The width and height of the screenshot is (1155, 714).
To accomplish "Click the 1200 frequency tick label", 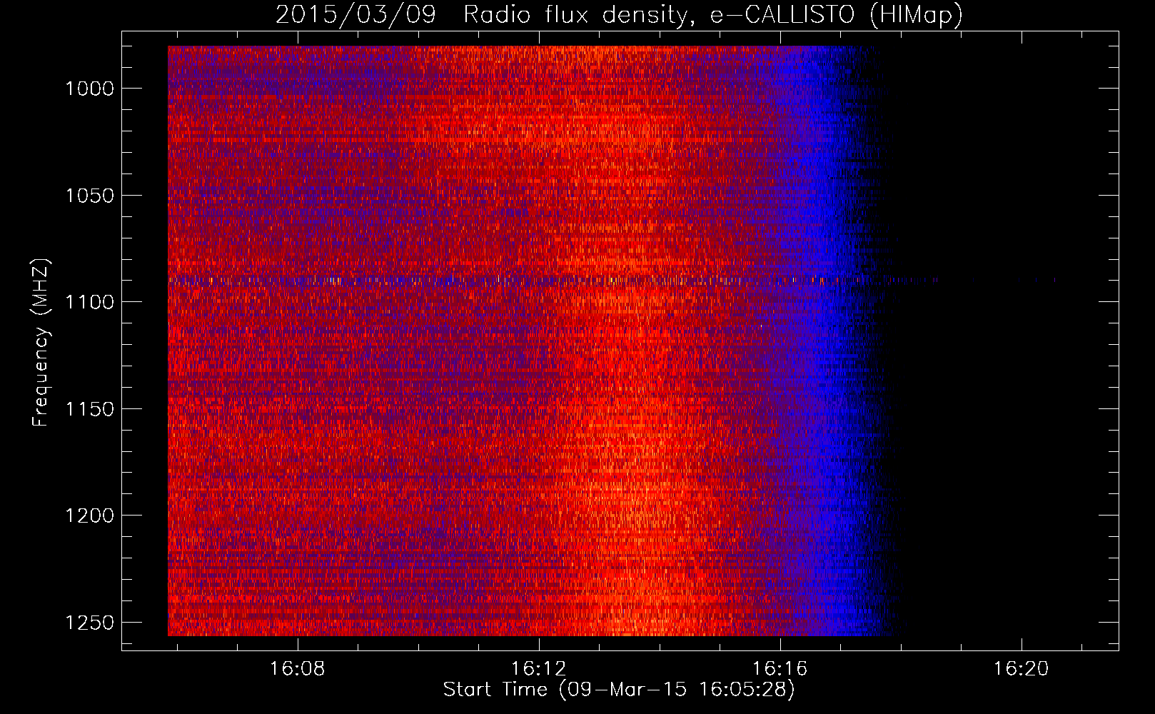I will pyautogui.click(x=90, y=516).
